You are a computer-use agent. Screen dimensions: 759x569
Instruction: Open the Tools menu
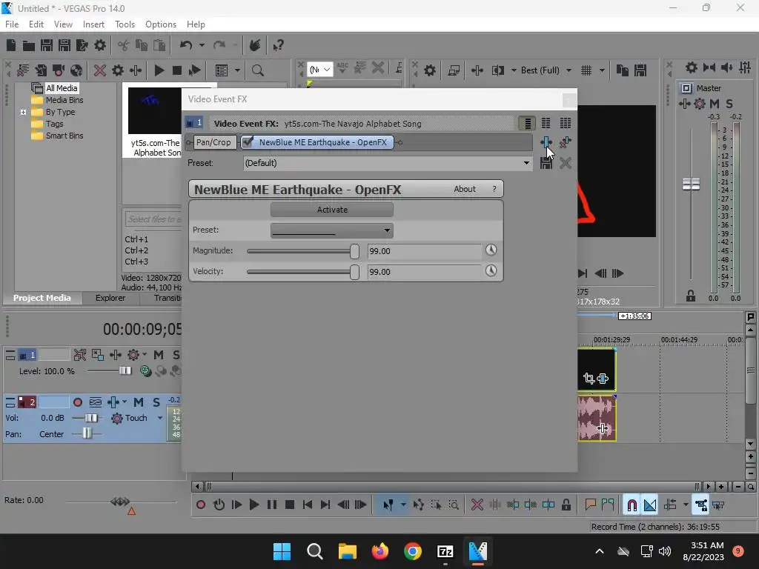click(125, 24)
